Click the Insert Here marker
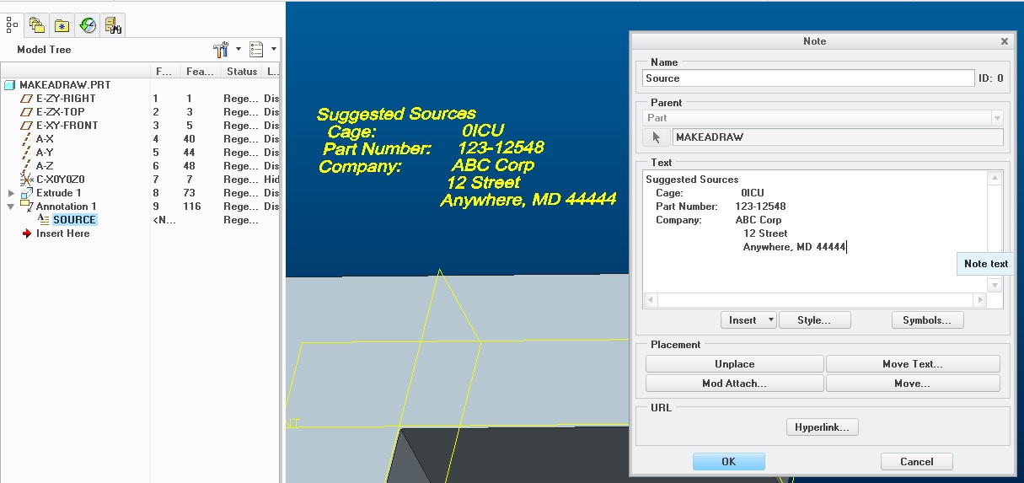The width and height of the screenshot is (1024, 483). click(x=62, y=233)
